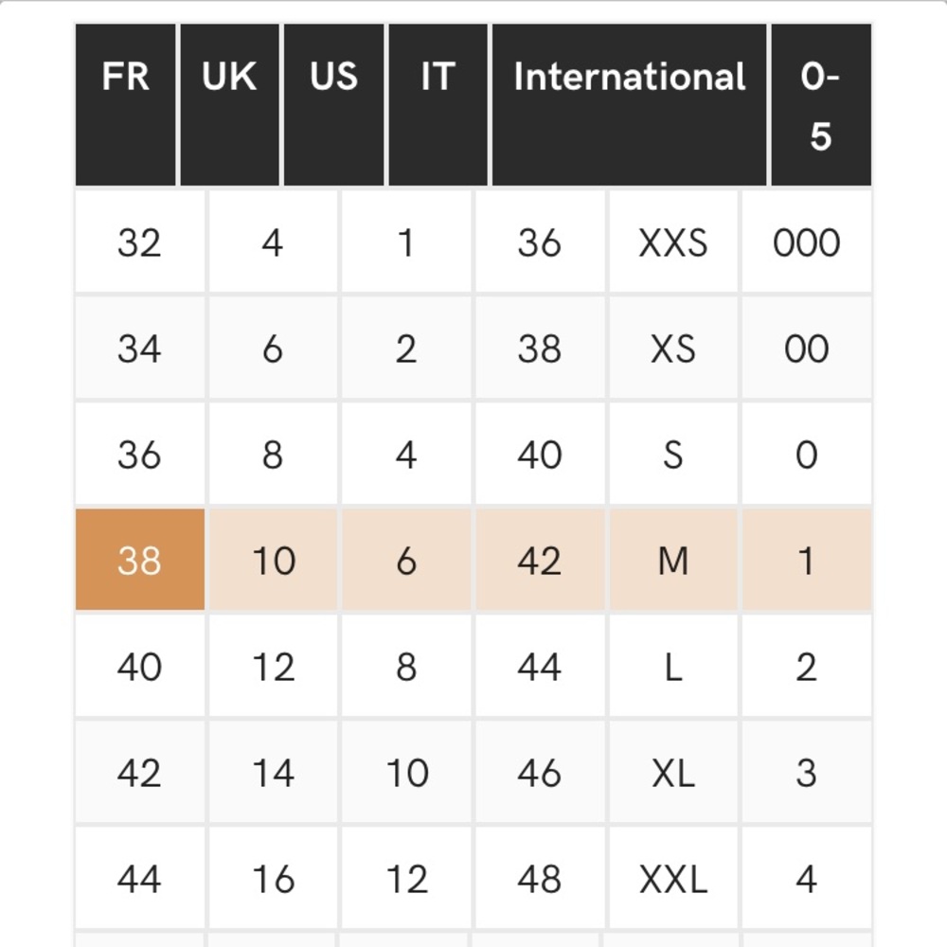Image resolution: width=947 pixels, height=947 pixels.
Task: Click the IT size 46 cell
Action: click(x=540, y=773)
